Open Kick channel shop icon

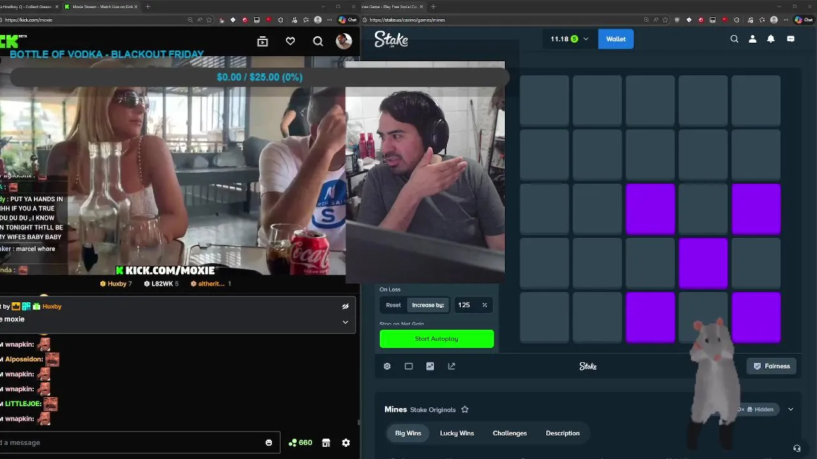326,442
